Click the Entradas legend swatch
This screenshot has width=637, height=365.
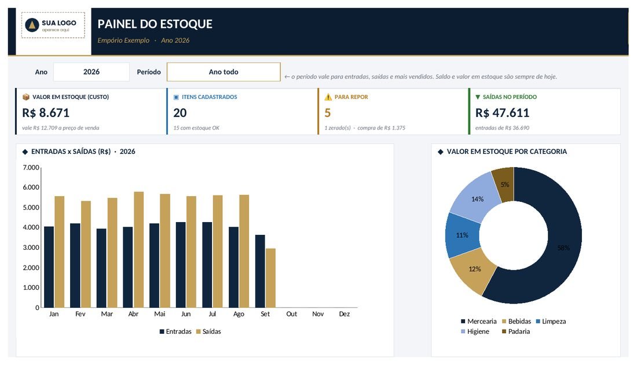point(162,331)
